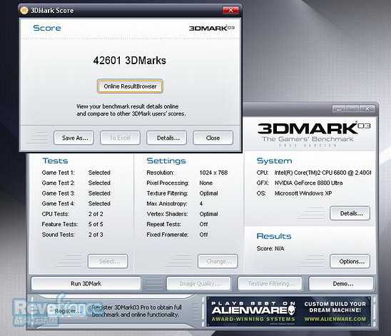Click the Intel Core 2 CPU text
The height and width of the screenshot is (336, 391).
[x=323, y=173]
